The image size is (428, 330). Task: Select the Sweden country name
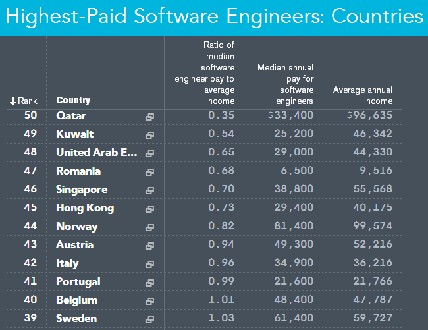click(76, 319)
